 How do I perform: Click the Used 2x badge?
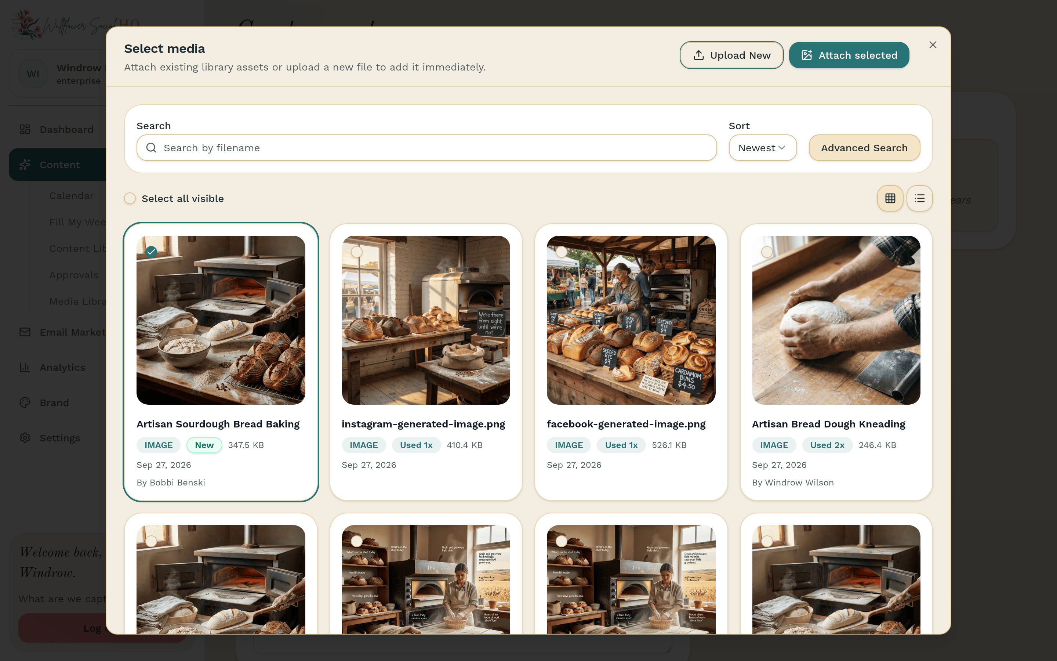pos(827,445)
